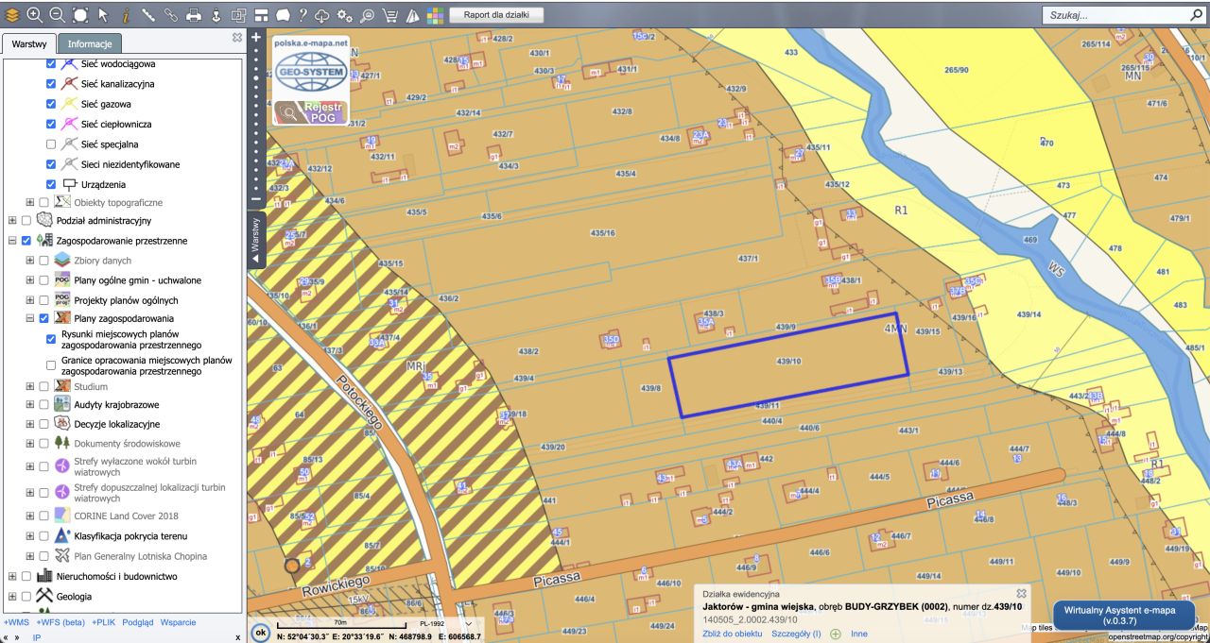The image size is (1210, 643).
Task: Expand the Geologia layer group
Action: click(x=12, y=597)
